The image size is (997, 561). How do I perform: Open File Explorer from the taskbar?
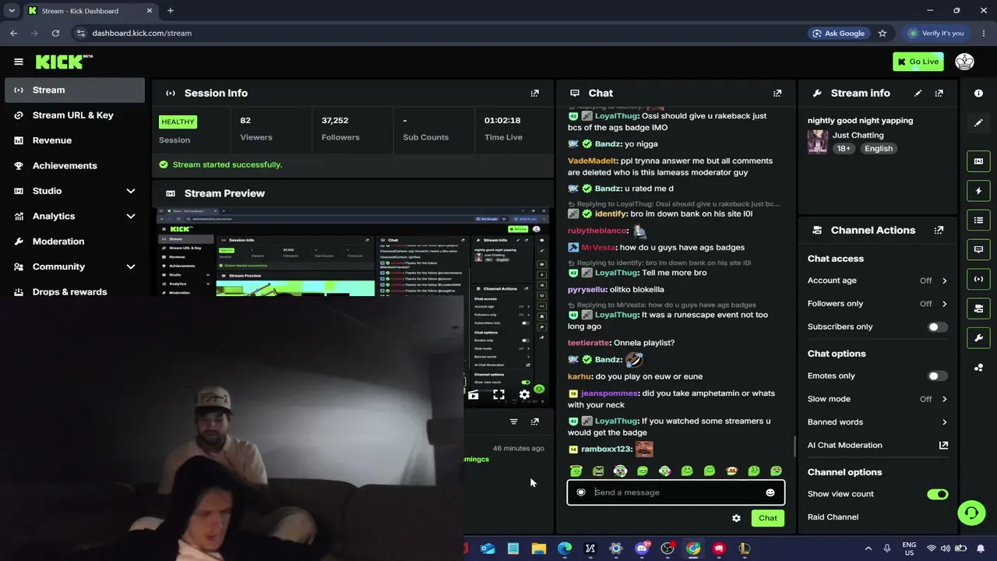539,549
